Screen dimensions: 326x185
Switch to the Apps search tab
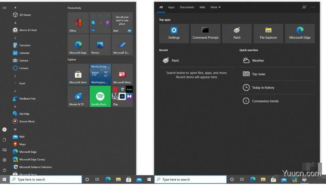pos(171,7)
